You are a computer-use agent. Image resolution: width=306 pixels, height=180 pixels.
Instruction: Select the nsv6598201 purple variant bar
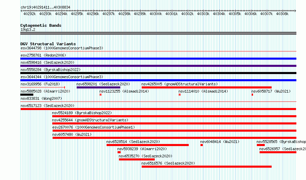(x=98, y=87)
